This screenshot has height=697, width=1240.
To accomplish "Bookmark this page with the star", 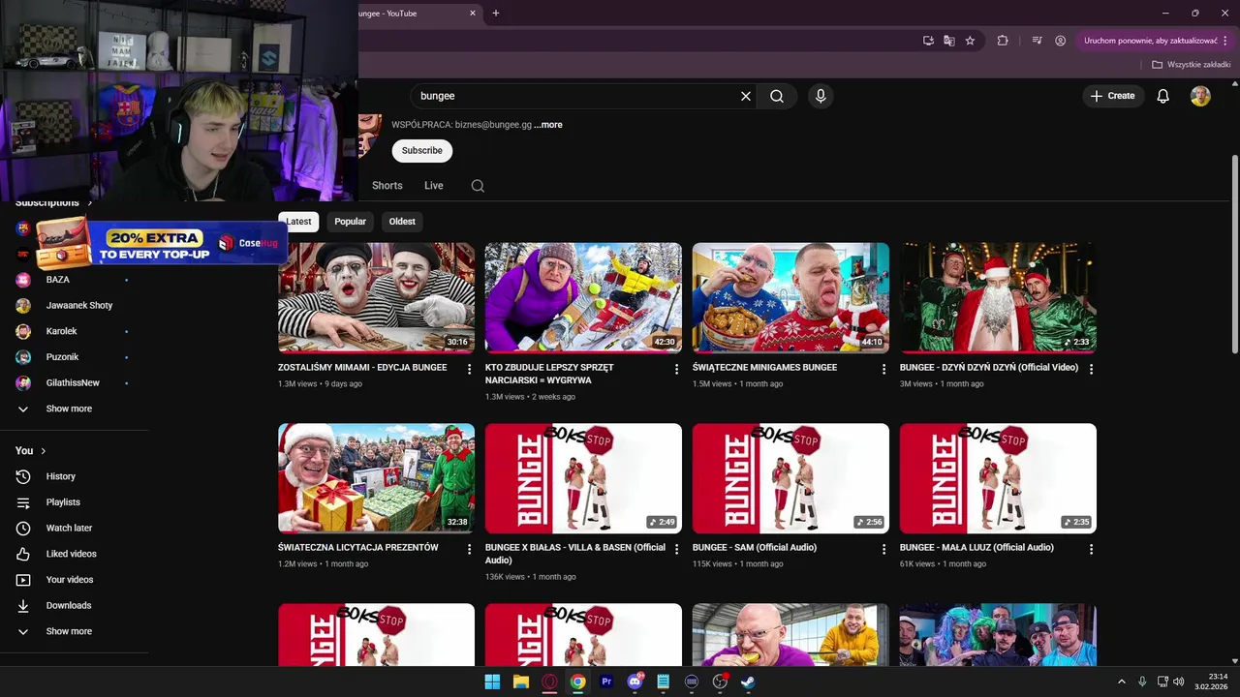I will [x=970, y=41].
